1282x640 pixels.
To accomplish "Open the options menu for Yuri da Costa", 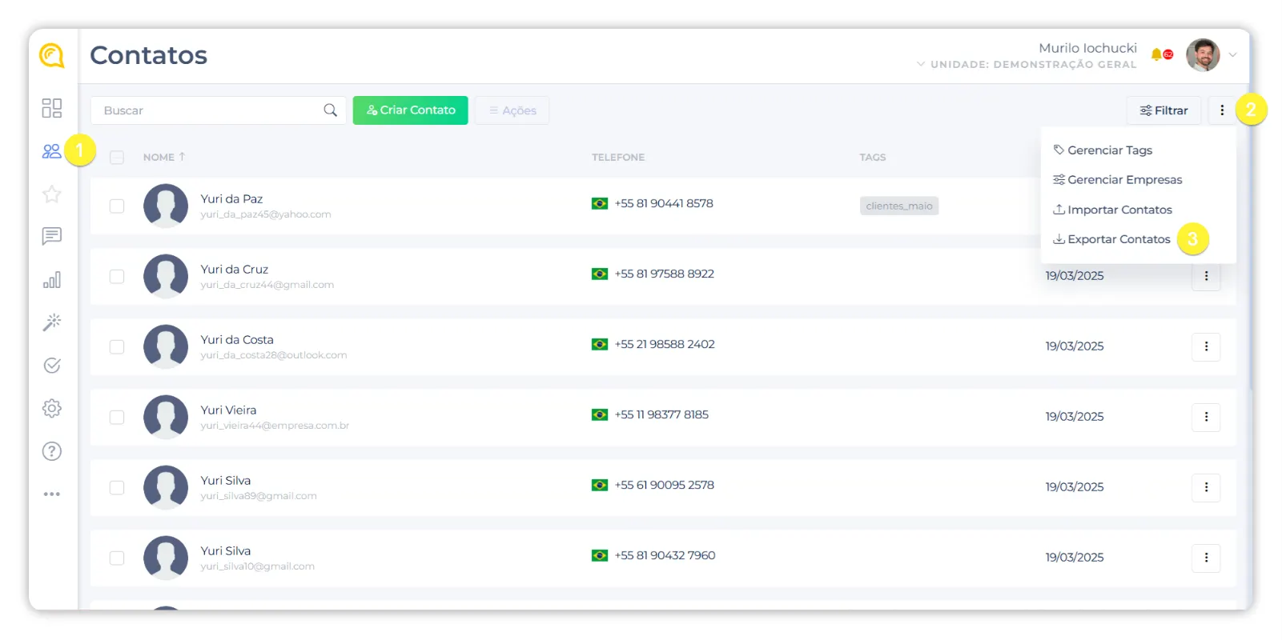I will [1206, 346].
